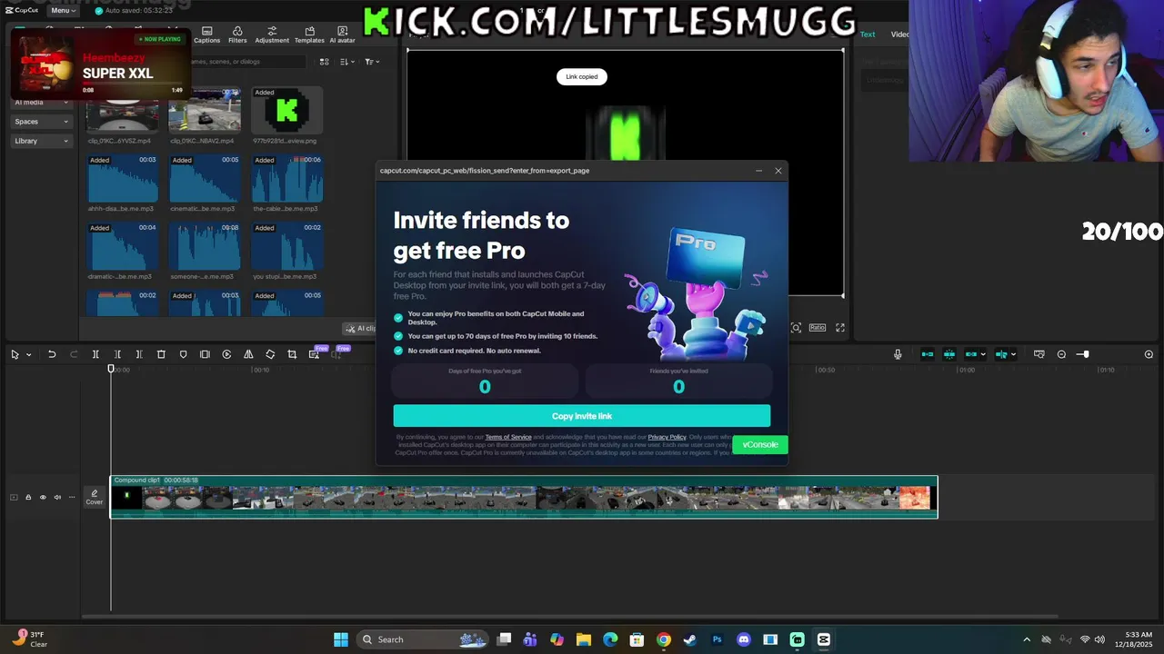Mute the main track audio
Viewport: 1164px width, 654px height.
coord(57,497)
